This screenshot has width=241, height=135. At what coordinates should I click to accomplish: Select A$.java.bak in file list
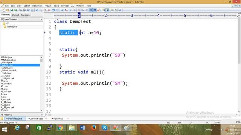[x=6, y=91]
